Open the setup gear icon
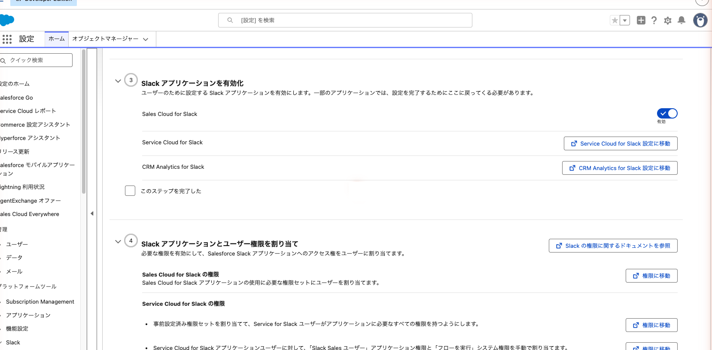Screen dimensions: 712x350 pyautogui.click(x=668, y=20)
